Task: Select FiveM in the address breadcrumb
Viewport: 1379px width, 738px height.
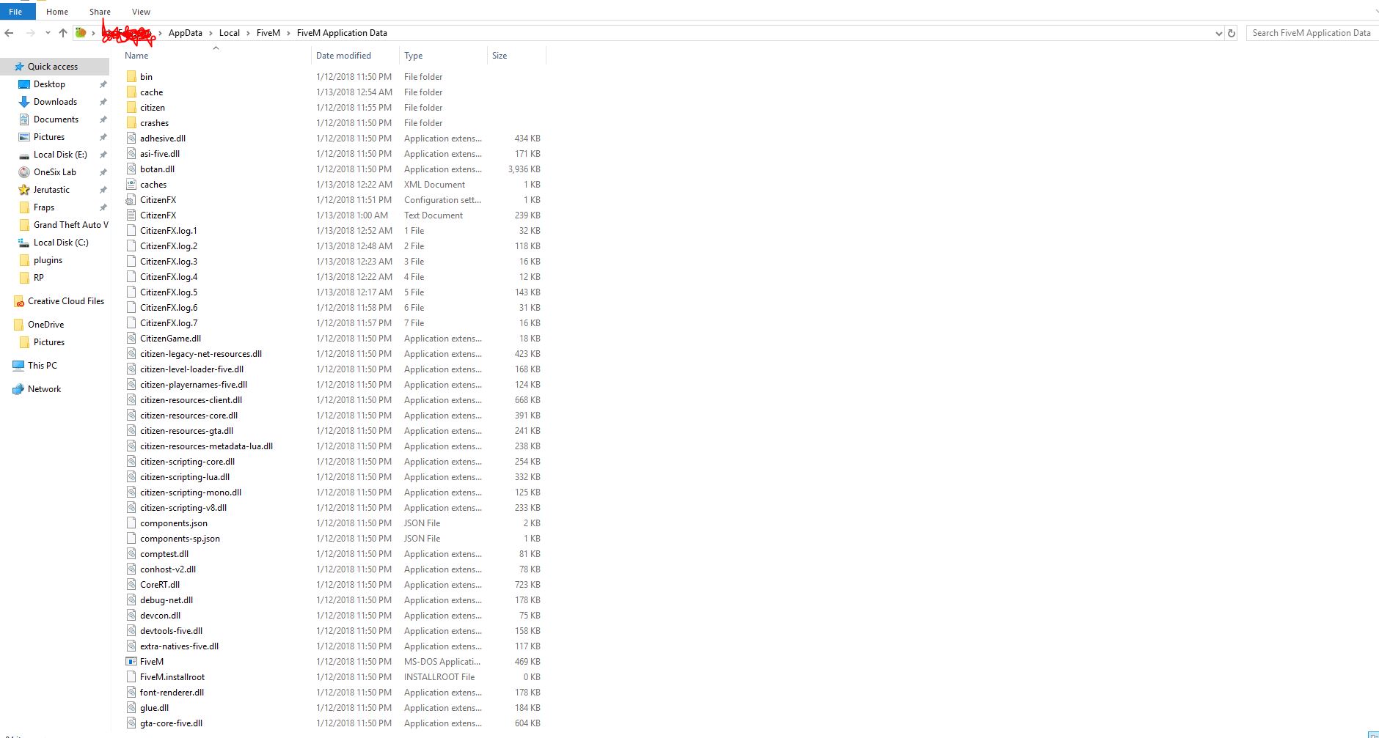Action: (268, 33)
